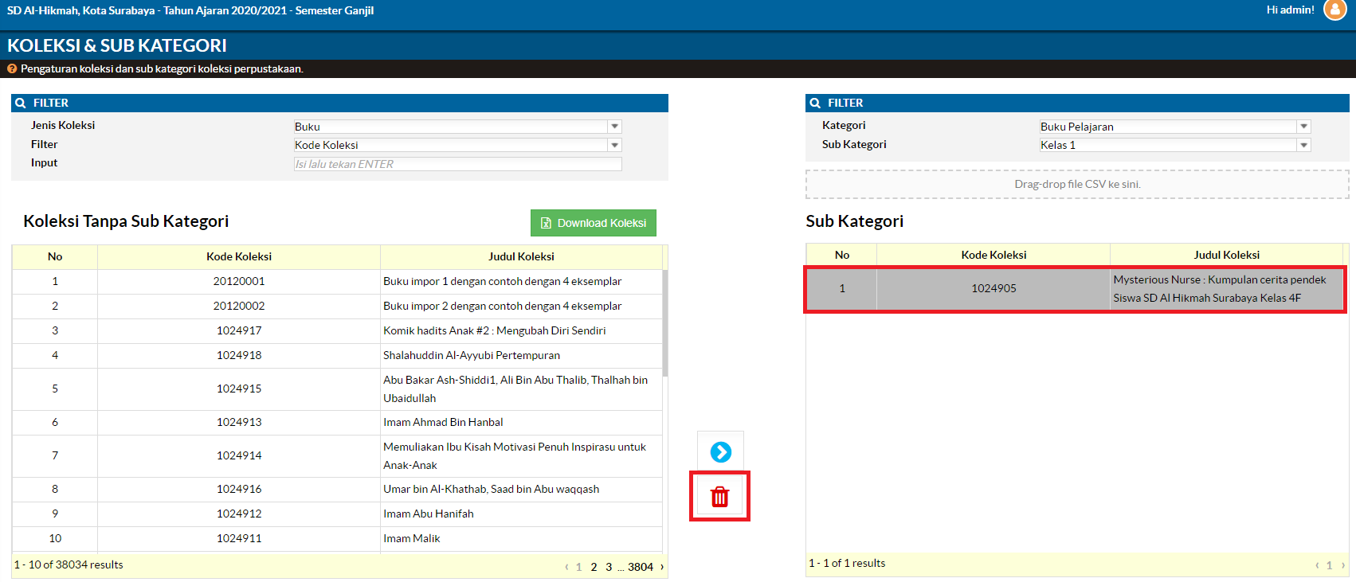Open the Sub Kategori dropdown showing Kelas 1
Viewport: 1356px width, 582px height.
point(1174,145)
